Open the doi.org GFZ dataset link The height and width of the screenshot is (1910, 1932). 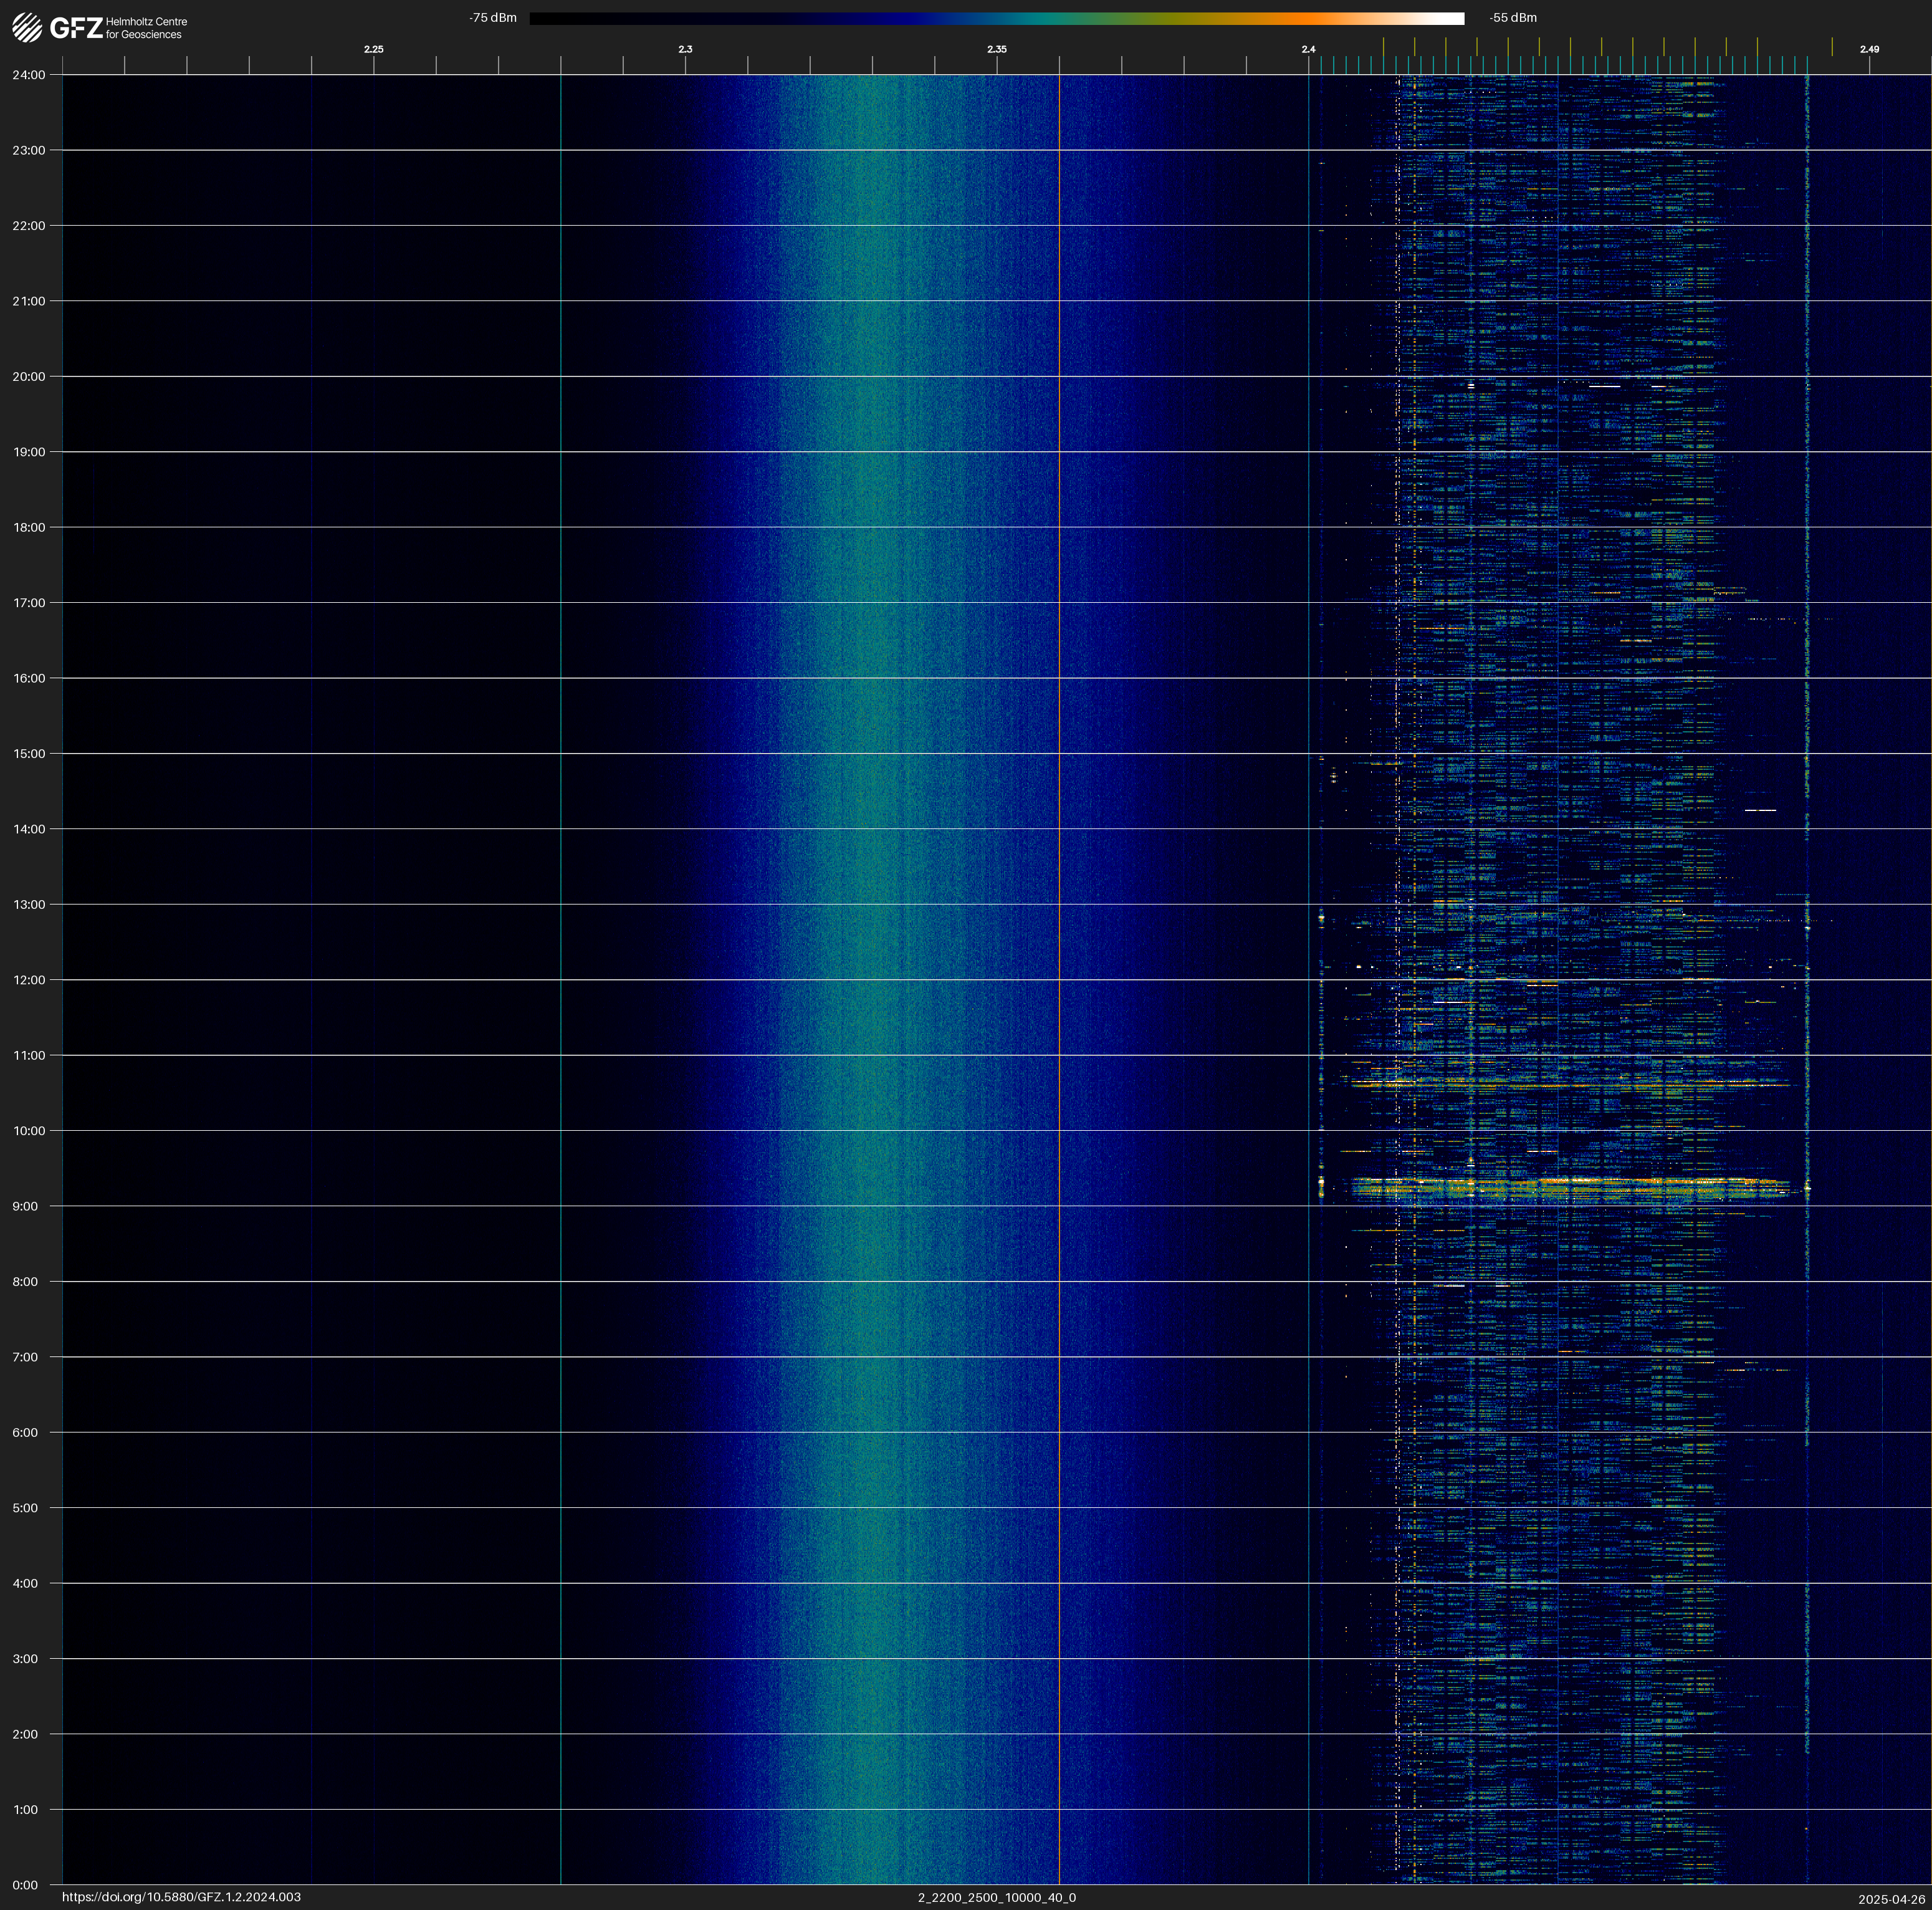[181, 1897]
